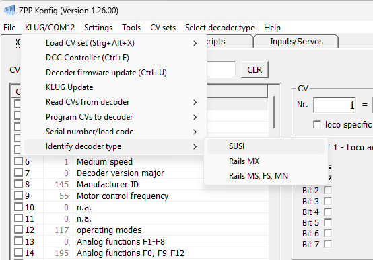
Task: Tick checkbox for CV 9 Motor control frequency
Action: pos(18,196)
